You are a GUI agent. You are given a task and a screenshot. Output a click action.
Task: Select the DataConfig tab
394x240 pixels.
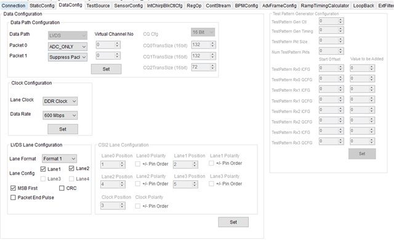[70, 5]
